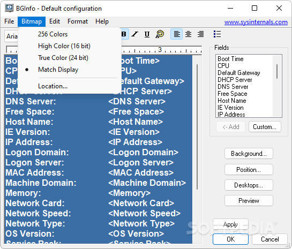Screen dimensions: 292x249
Task: Click the Apply button
Action: 230,224
